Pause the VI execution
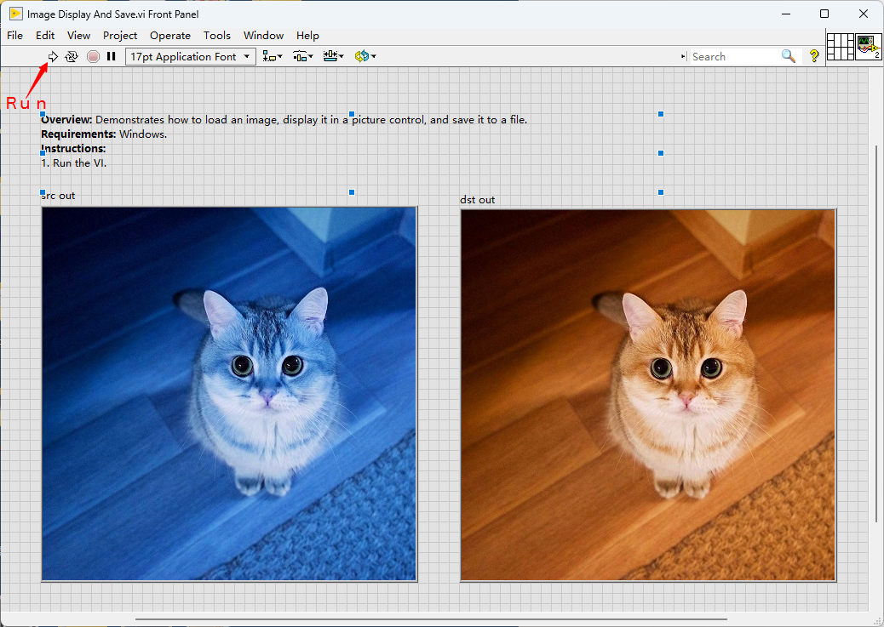Screen dimensions: 884x627 [x=112, y=57]
